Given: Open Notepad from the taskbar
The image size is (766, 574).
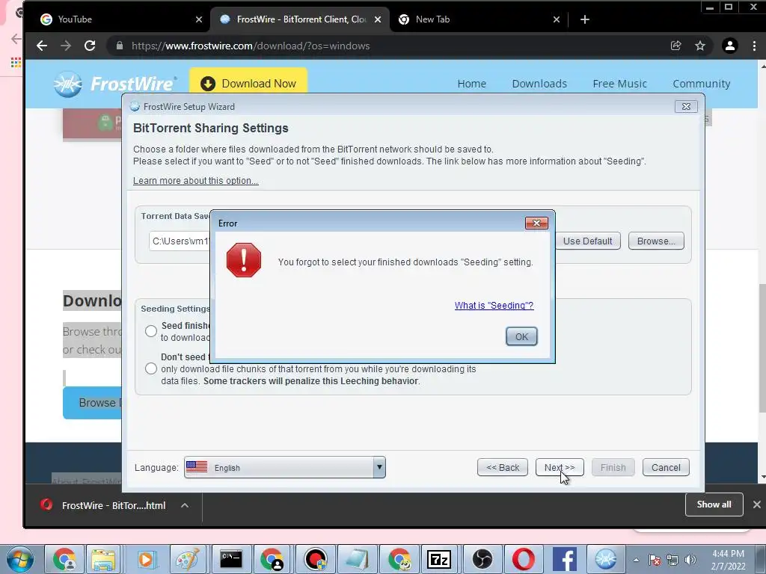Looking at the screenshot, I should pyautogui.click(x=357, y=559).
